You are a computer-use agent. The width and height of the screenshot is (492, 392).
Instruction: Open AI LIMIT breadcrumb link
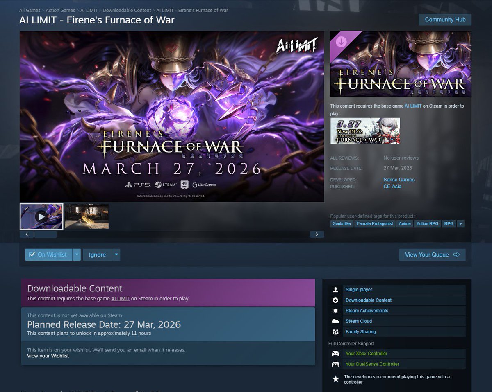click(x=89, y=10)
